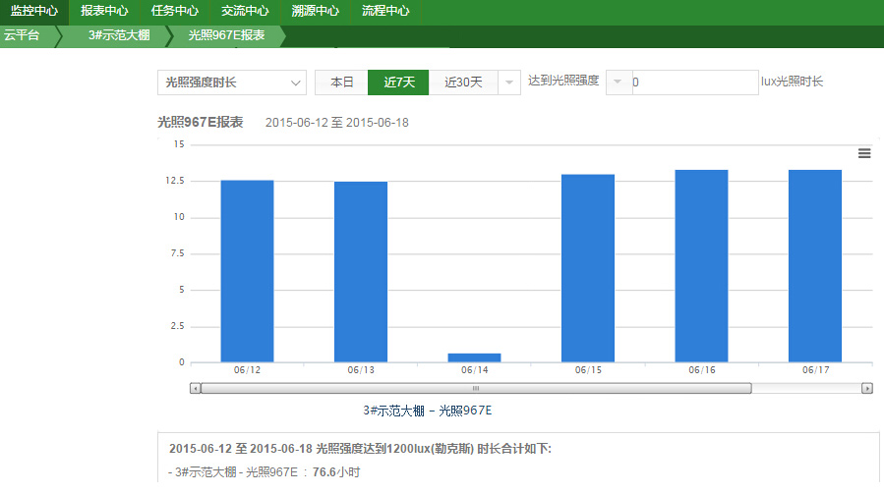Choose the 近30天 range button
Viewport: 884px width, 494px height.
[463, 82]
